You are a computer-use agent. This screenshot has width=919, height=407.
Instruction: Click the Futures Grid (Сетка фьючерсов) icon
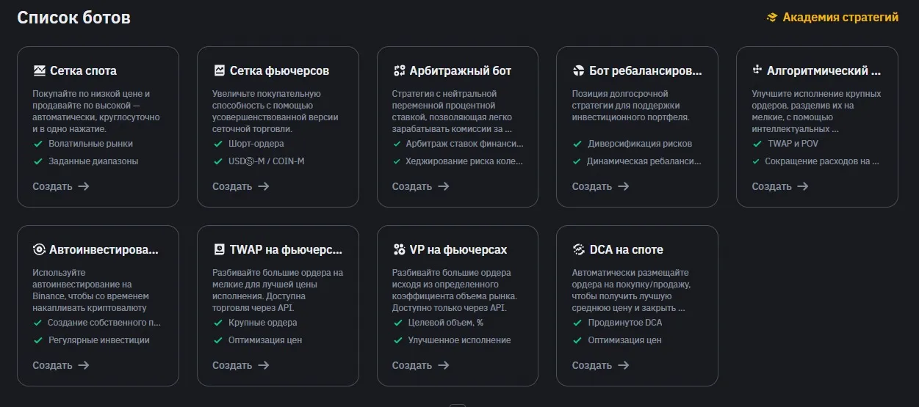(219, 71)
